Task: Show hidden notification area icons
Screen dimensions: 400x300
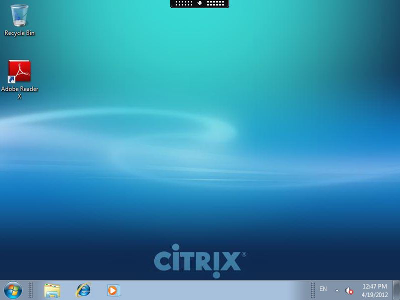Action: pyautogui.click(x=337, y=290)
